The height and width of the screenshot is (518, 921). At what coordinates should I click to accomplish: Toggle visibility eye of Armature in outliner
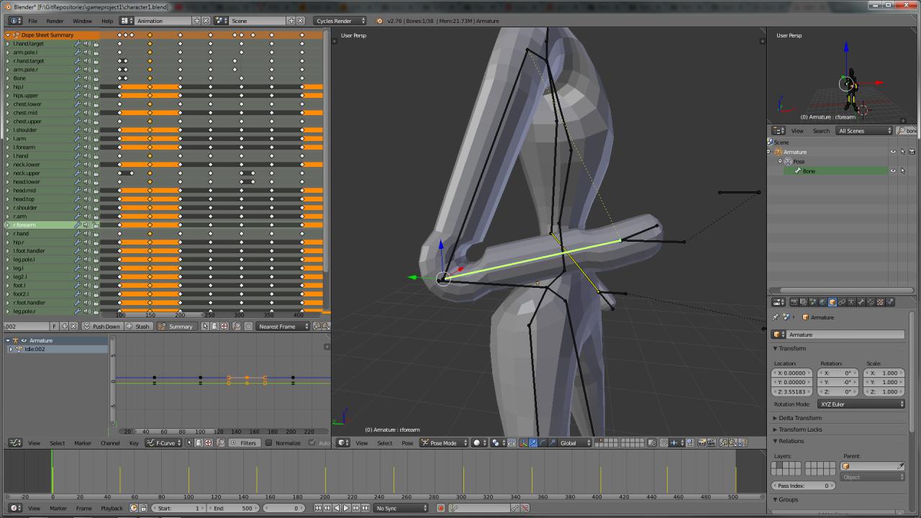893,152
